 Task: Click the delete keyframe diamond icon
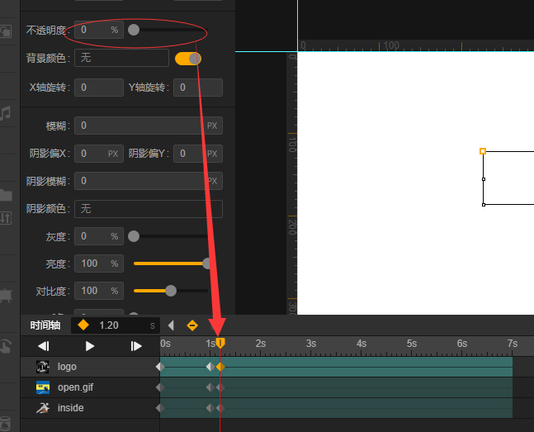[x=192, y=325]
